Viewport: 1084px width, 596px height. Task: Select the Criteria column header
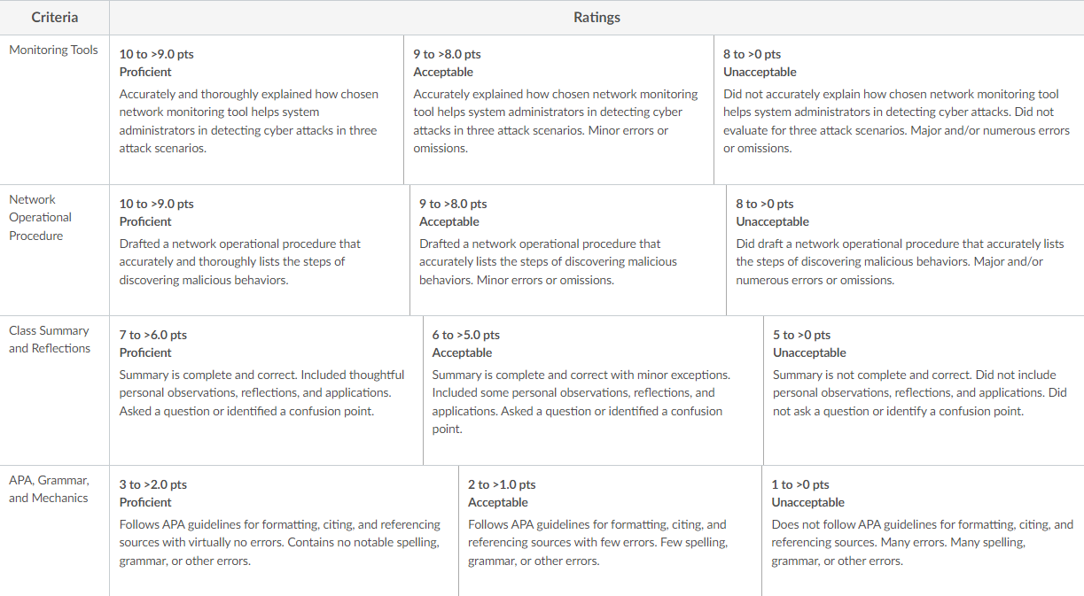coord(55,18)
